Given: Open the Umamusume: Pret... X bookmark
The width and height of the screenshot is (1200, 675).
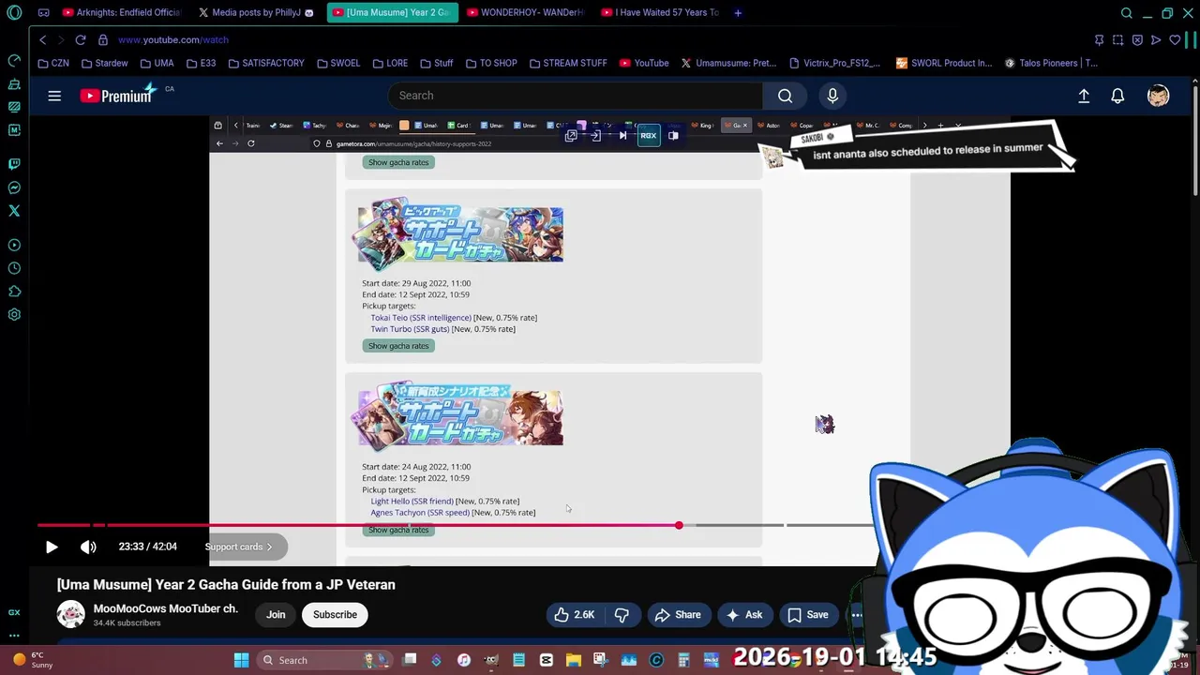Looking at the screenshot, I should [x=728, y=63].
